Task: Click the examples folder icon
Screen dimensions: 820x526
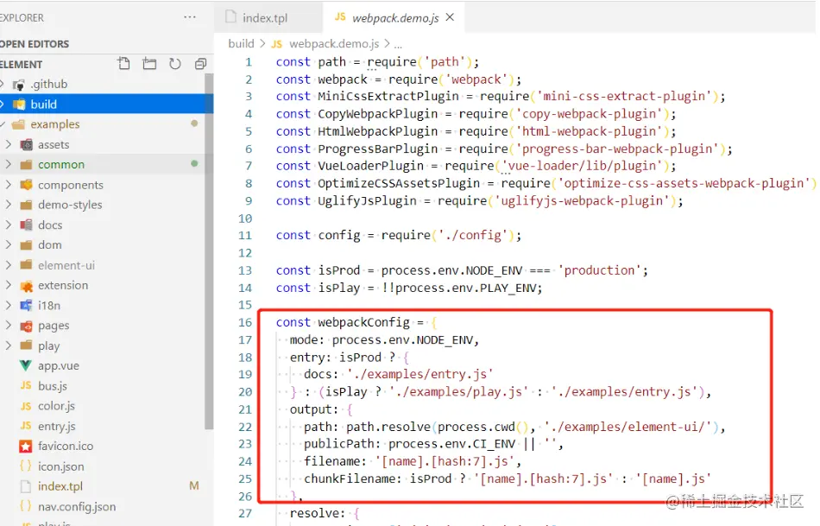Action: 19,124
